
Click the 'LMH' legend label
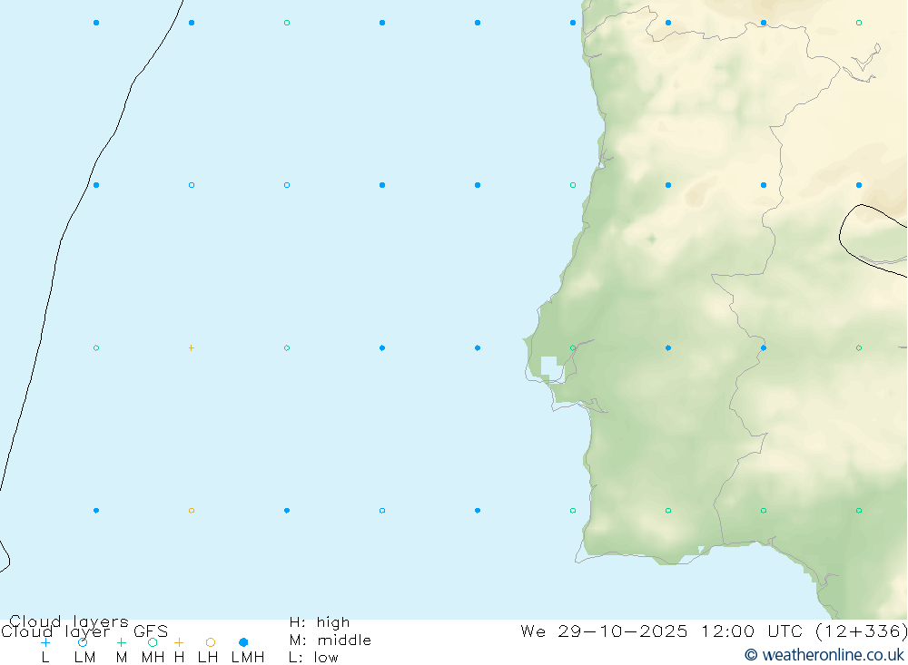[248, 658]
